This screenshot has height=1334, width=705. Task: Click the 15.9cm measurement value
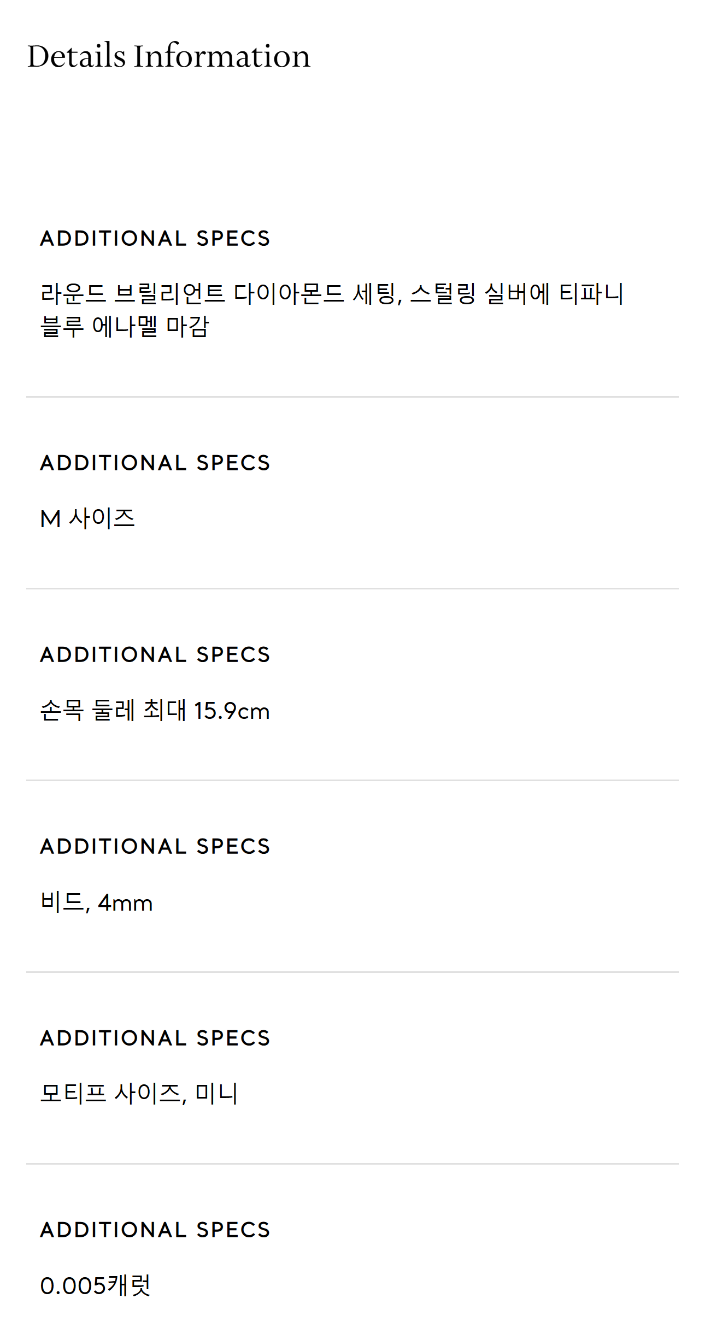(x=232, y=711)
